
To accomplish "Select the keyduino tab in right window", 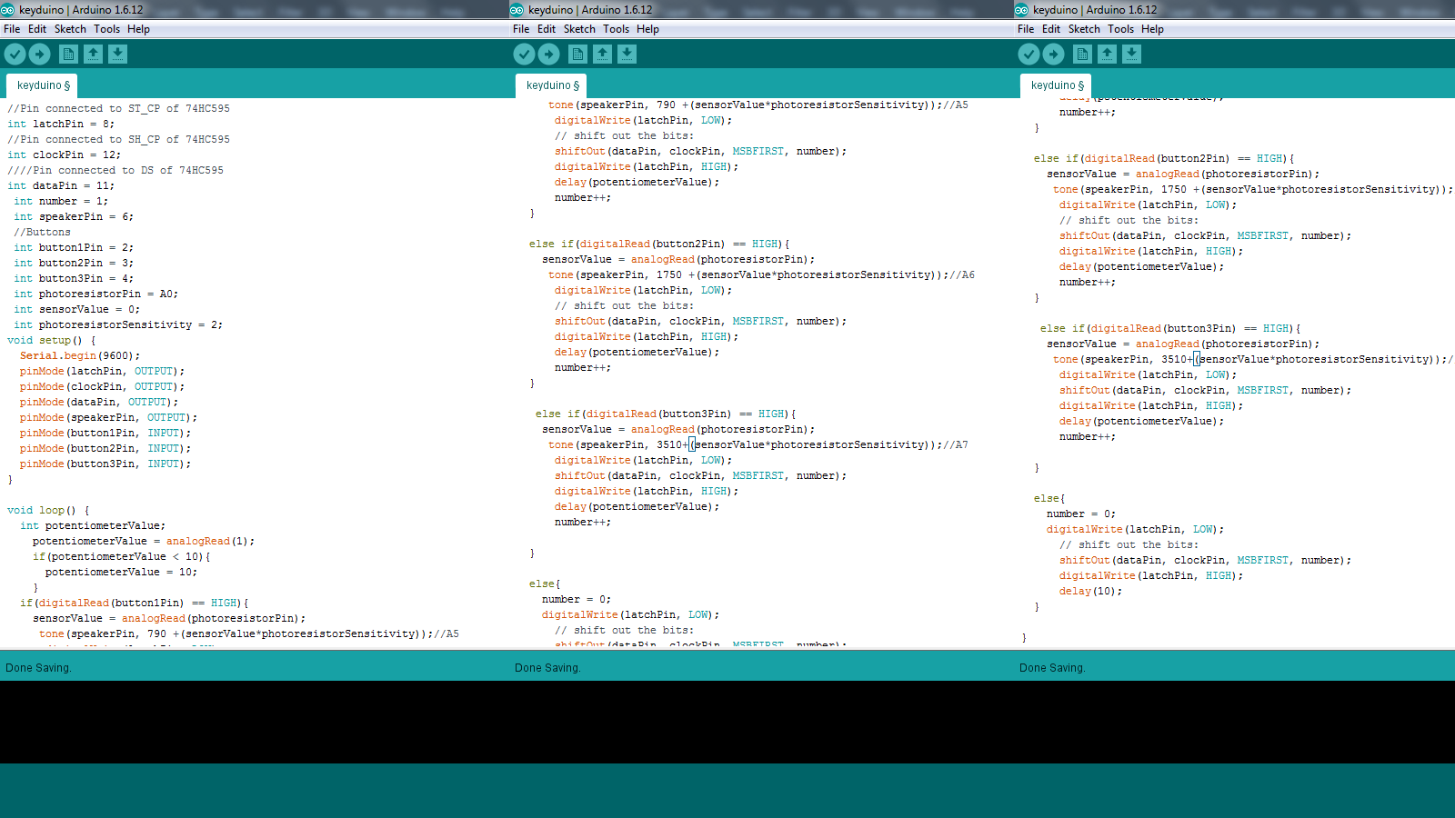I will coord(1056,85).
